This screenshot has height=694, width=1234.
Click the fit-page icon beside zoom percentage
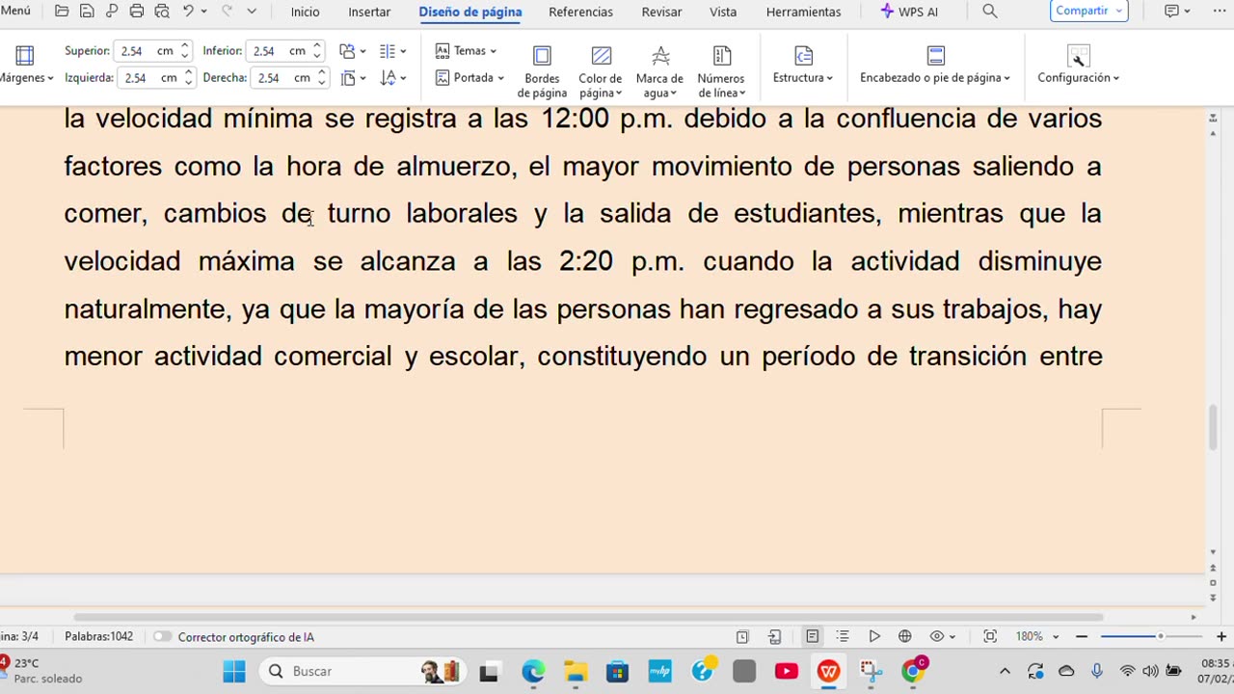tap(990, 636)
